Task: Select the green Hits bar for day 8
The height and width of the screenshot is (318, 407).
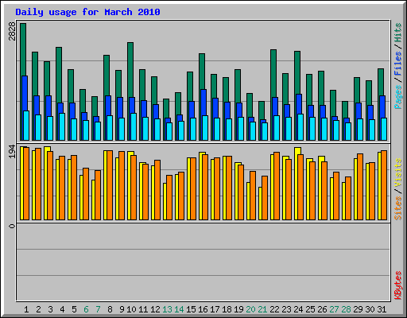Action: coord(107,76)
